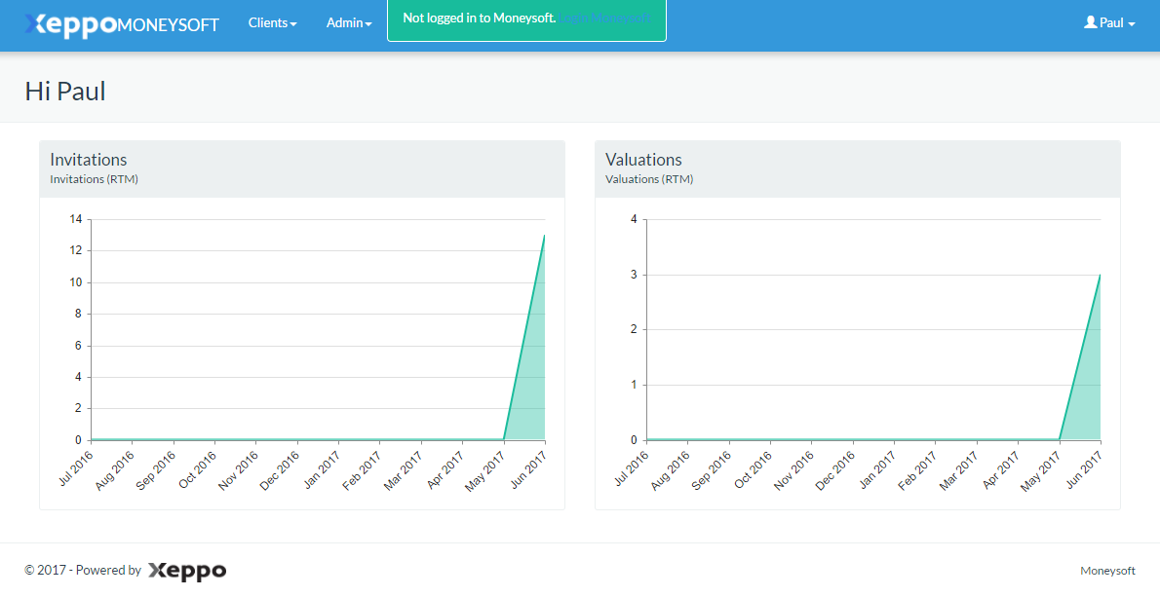Click the user silhouette icon beside Paul
Screen dimensions: 1160x597
coord(1091,22)
